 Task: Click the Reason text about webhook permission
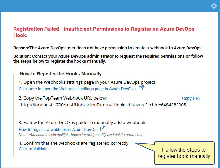pos(108,48)
